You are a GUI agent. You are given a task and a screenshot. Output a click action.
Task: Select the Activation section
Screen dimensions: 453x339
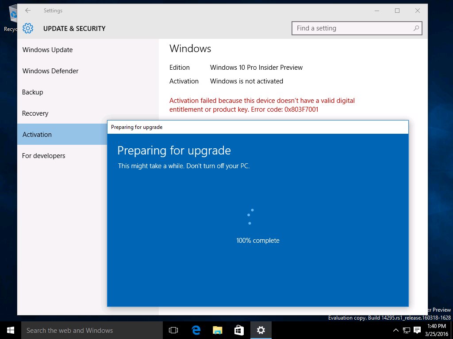62,134
